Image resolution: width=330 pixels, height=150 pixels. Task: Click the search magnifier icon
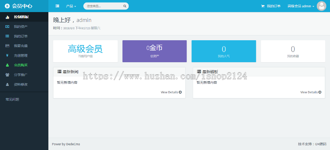point(125,6)
